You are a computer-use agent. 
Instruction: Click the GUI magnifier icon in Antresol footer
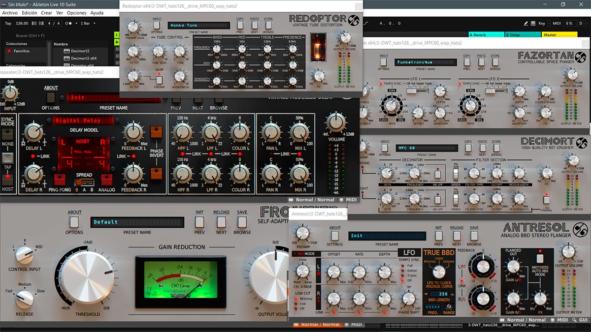coord(574,320)
